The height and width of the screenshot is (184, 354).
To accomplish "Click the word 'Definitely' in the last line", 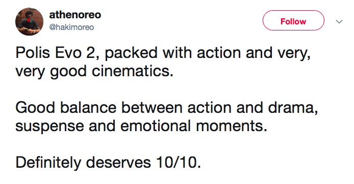I will coord(48,162).
